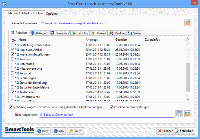Screen dimensions: 200x139
Task: Select the Mitarbeiterrechte row name
Action: point(31,68)
